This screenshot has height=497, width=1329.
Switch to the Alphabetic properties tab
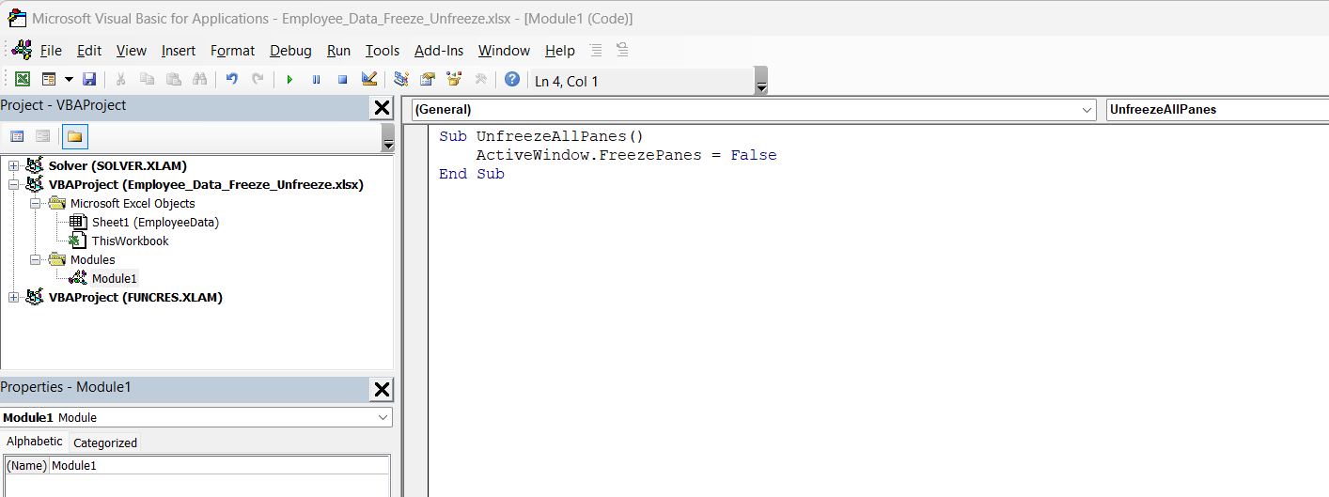click(x=35, y=442)
